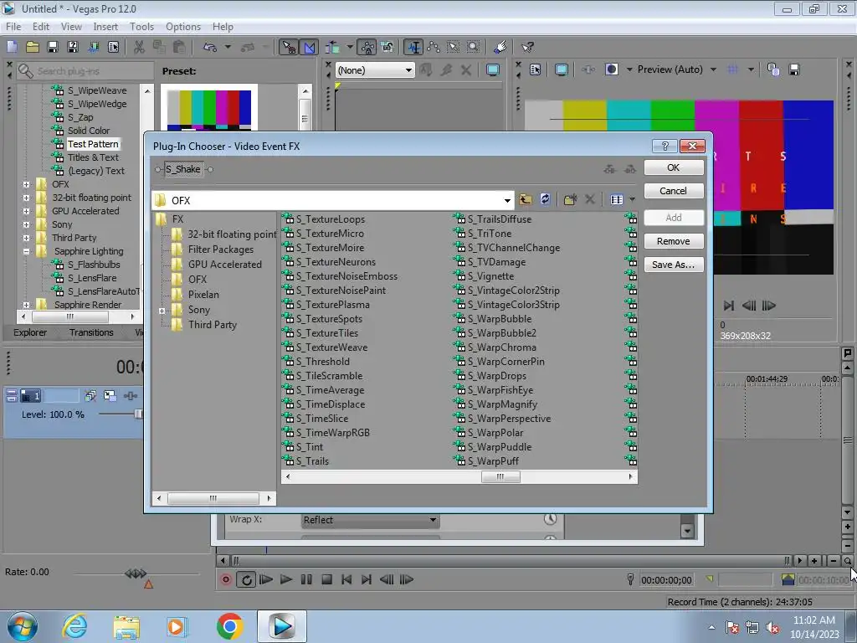Open the Options menu
The height and width of the screenshot is (643, 857).
pos(183,26)
